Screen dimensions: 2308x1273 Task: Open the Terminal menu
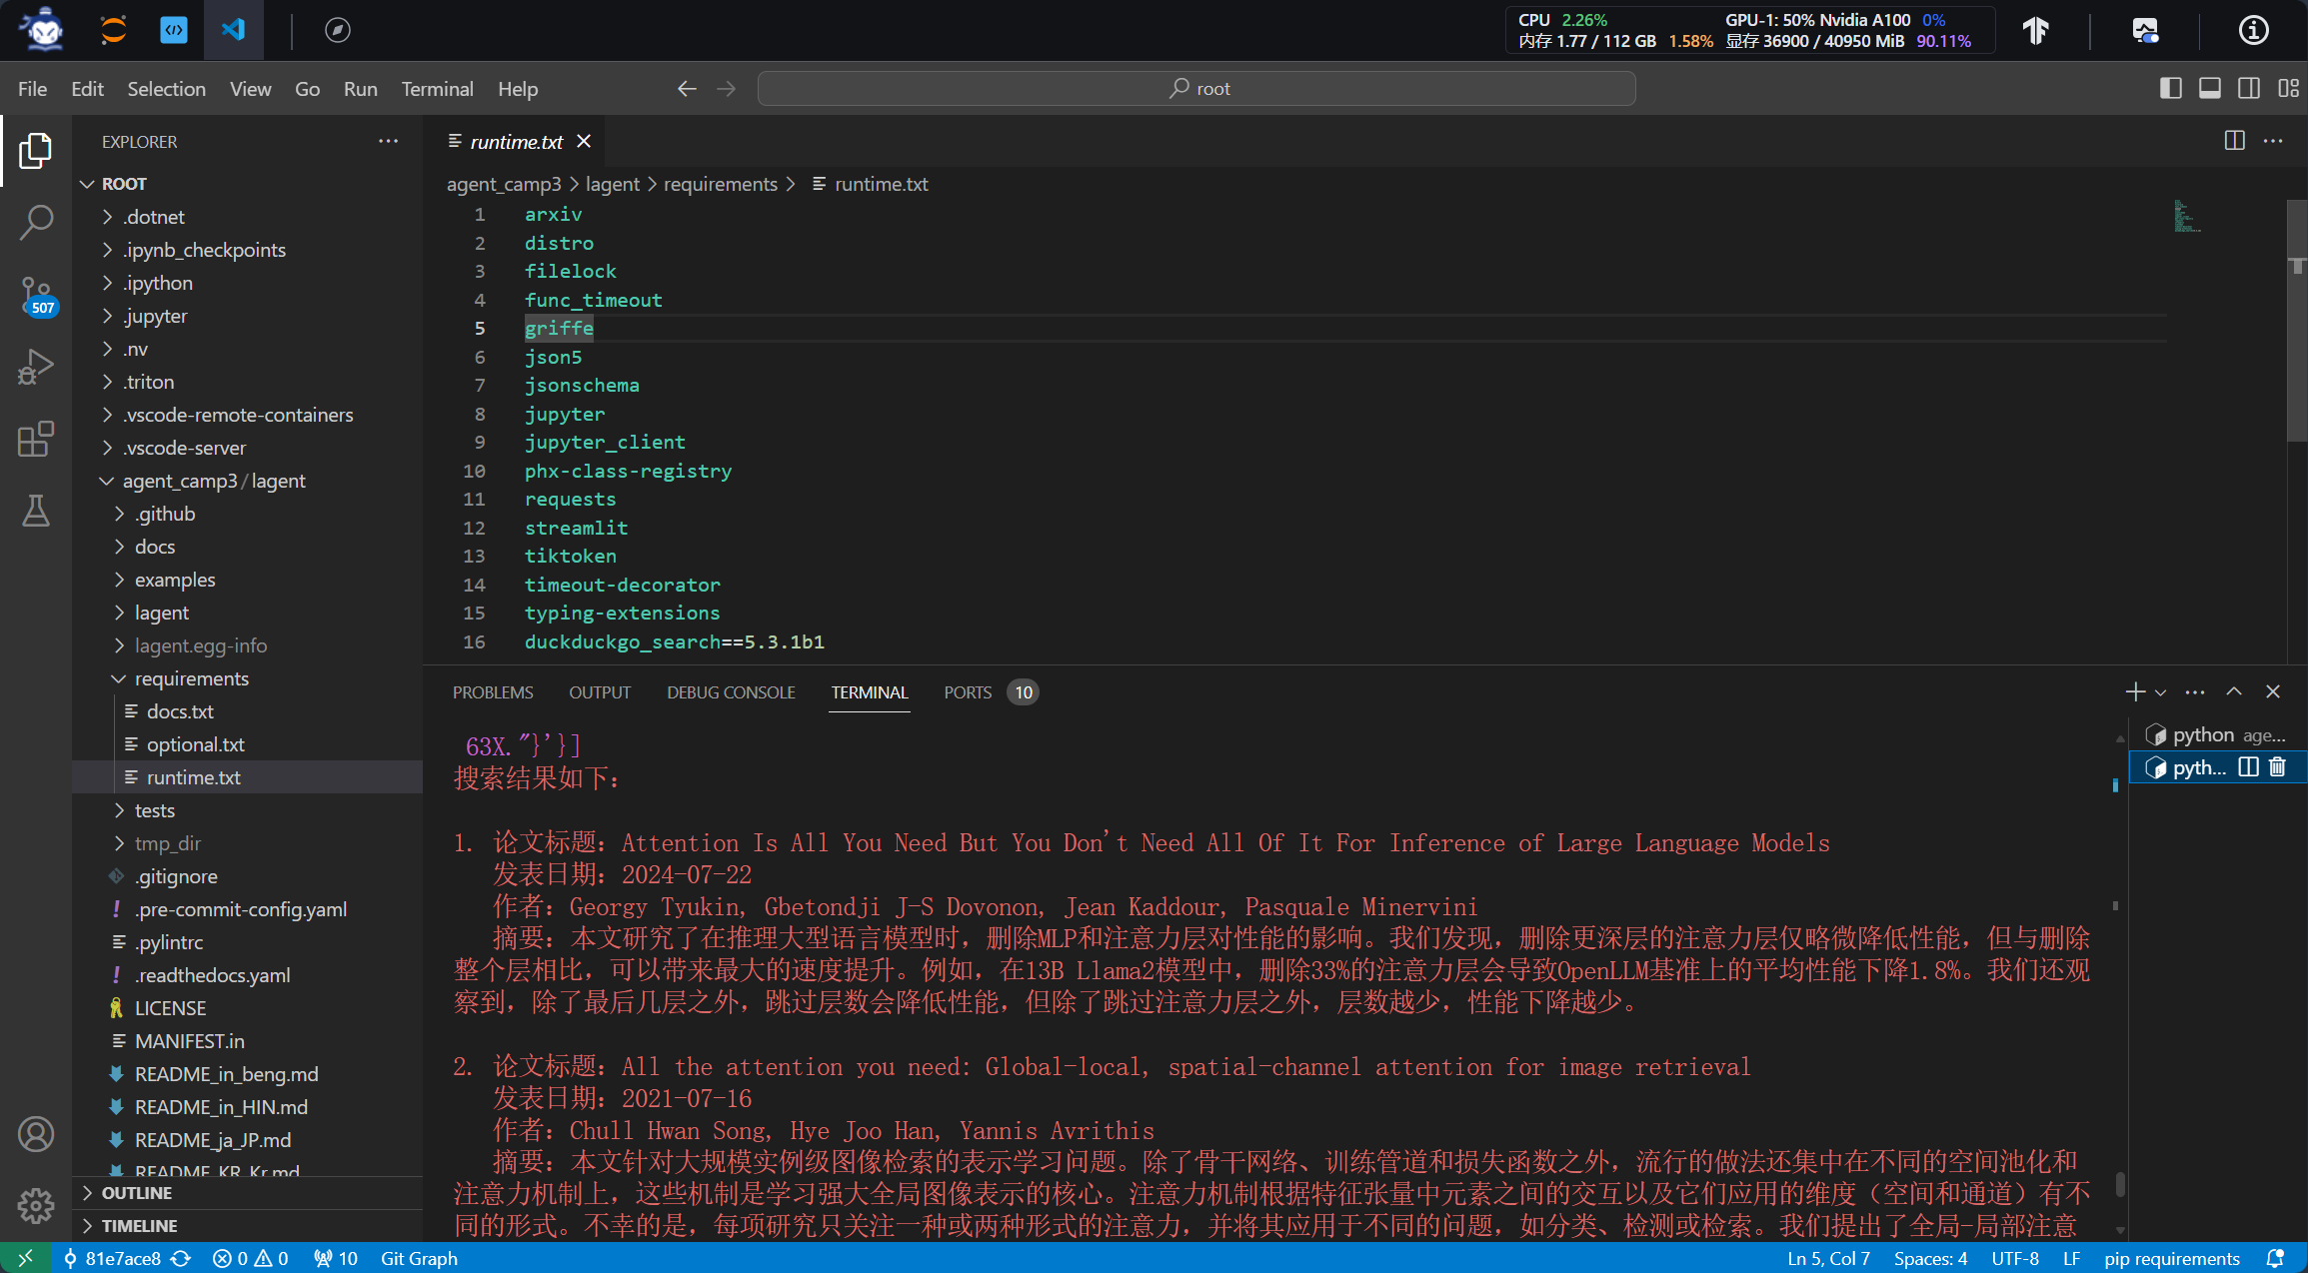437,89
